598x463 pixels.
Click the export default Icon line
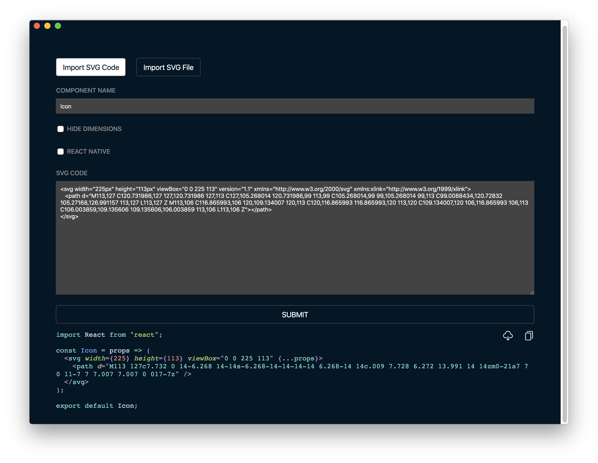(x=97, y=406)
